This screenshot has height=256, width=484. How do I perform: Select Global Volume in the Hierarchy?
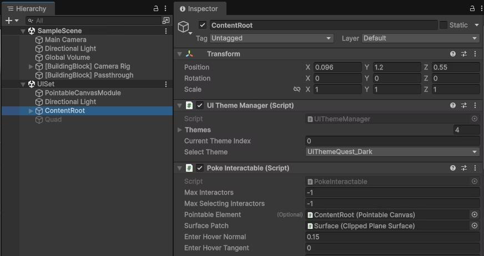pos(67,58)
